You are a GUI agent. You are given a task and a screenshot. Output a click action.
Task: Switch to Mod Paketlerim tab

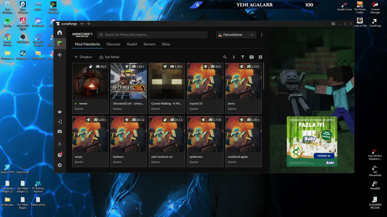(87, 44)
